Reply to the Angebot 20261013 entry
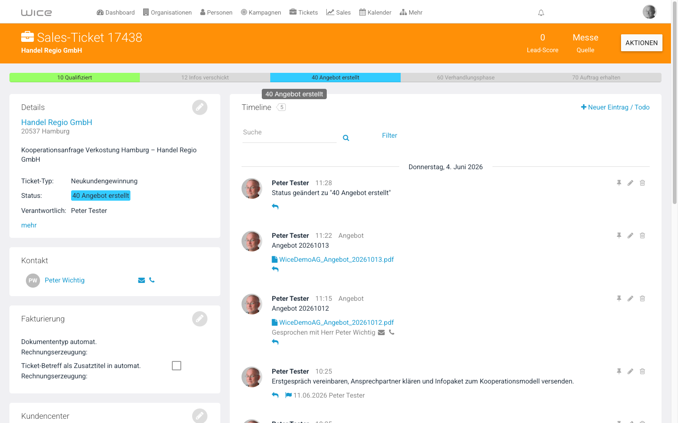The width and height of the screenshot is (678, 423). coord(275,269)
